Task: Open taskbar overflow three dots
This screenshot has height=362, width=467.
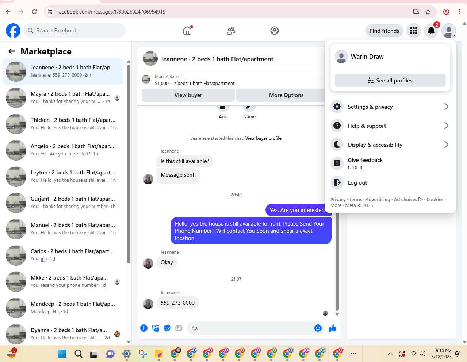Action: [x=353, y=354]
